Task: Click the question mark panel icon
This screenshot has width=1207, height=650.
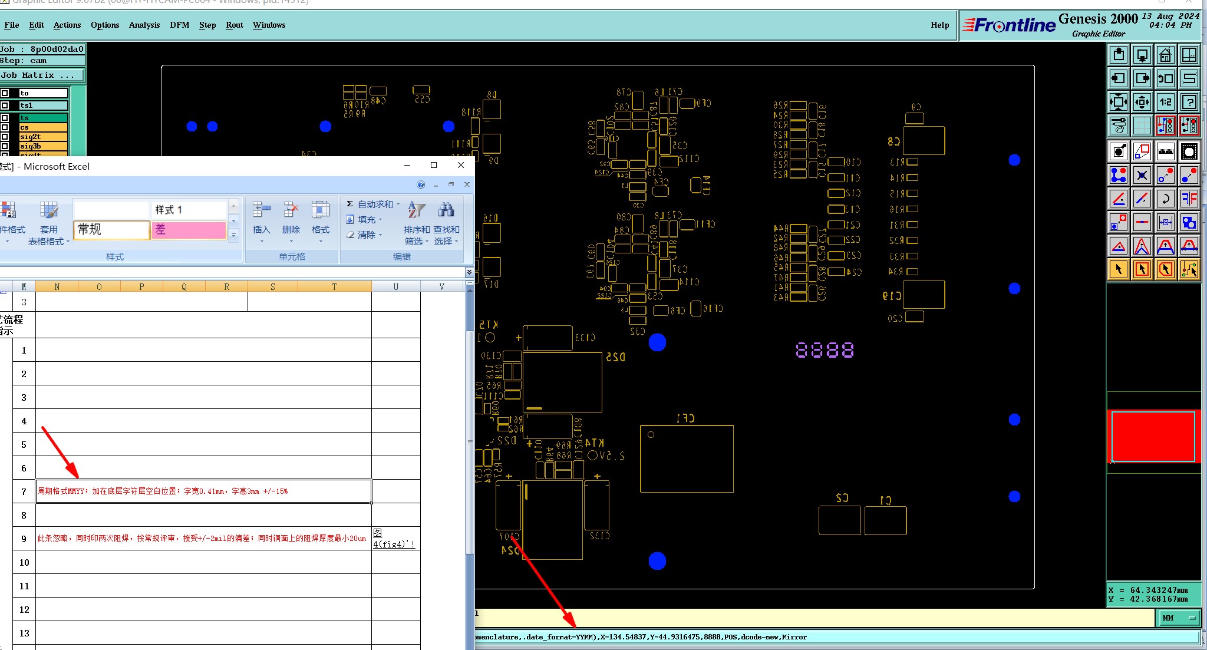Action: click(x=1189, y=102)
